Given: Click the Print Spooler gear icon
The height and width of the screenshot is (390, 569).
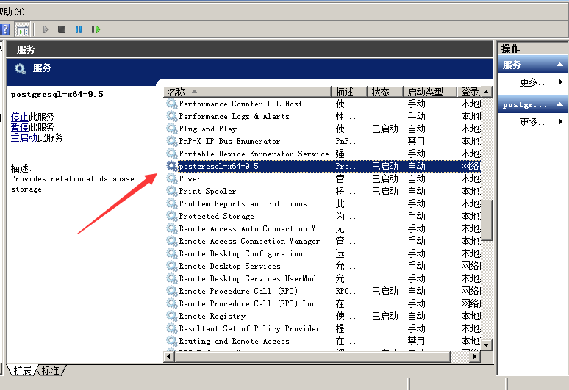Looking at the screenshot, I should (171, 191).
